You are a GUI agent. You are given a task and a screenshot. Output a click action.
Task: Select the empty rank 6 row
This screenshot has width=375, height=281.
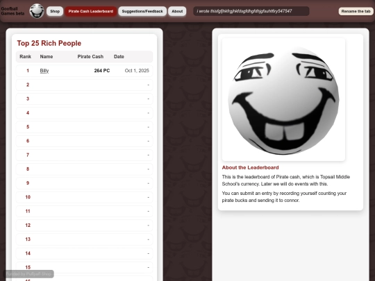point(84,141)
